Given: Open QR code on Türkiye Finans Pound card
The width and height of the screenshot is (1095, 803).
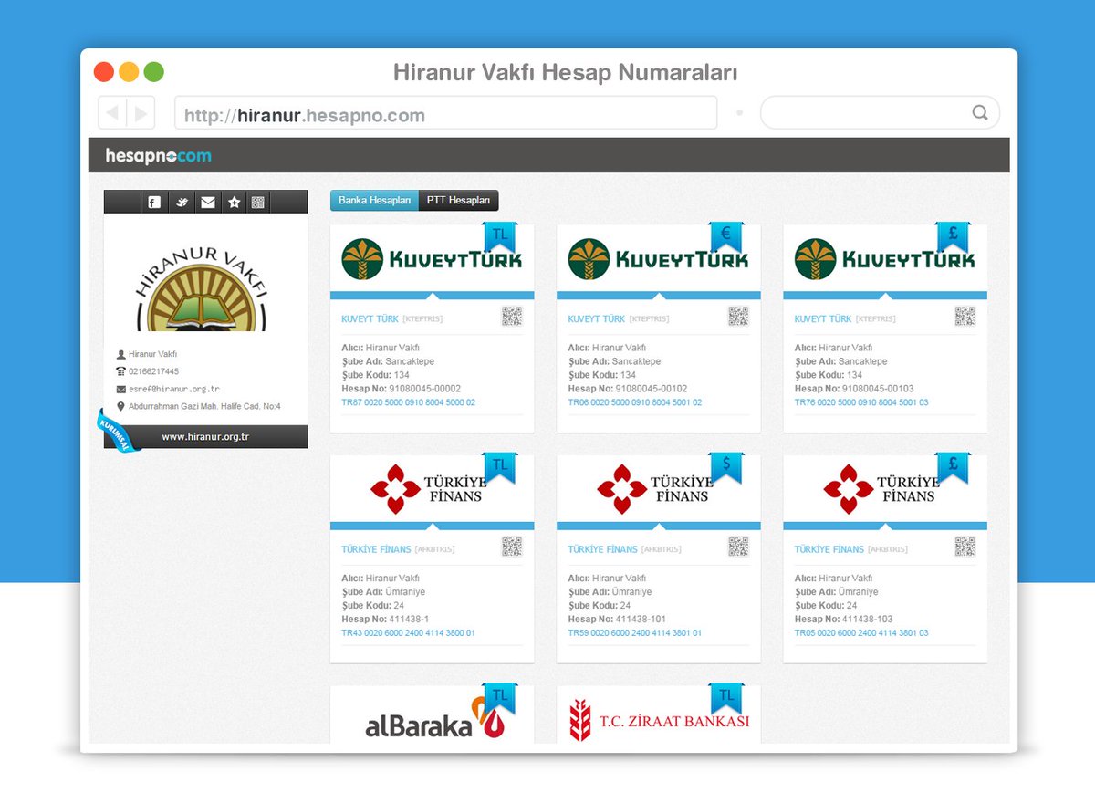Looking at the screenshot, I should point(965,547).
